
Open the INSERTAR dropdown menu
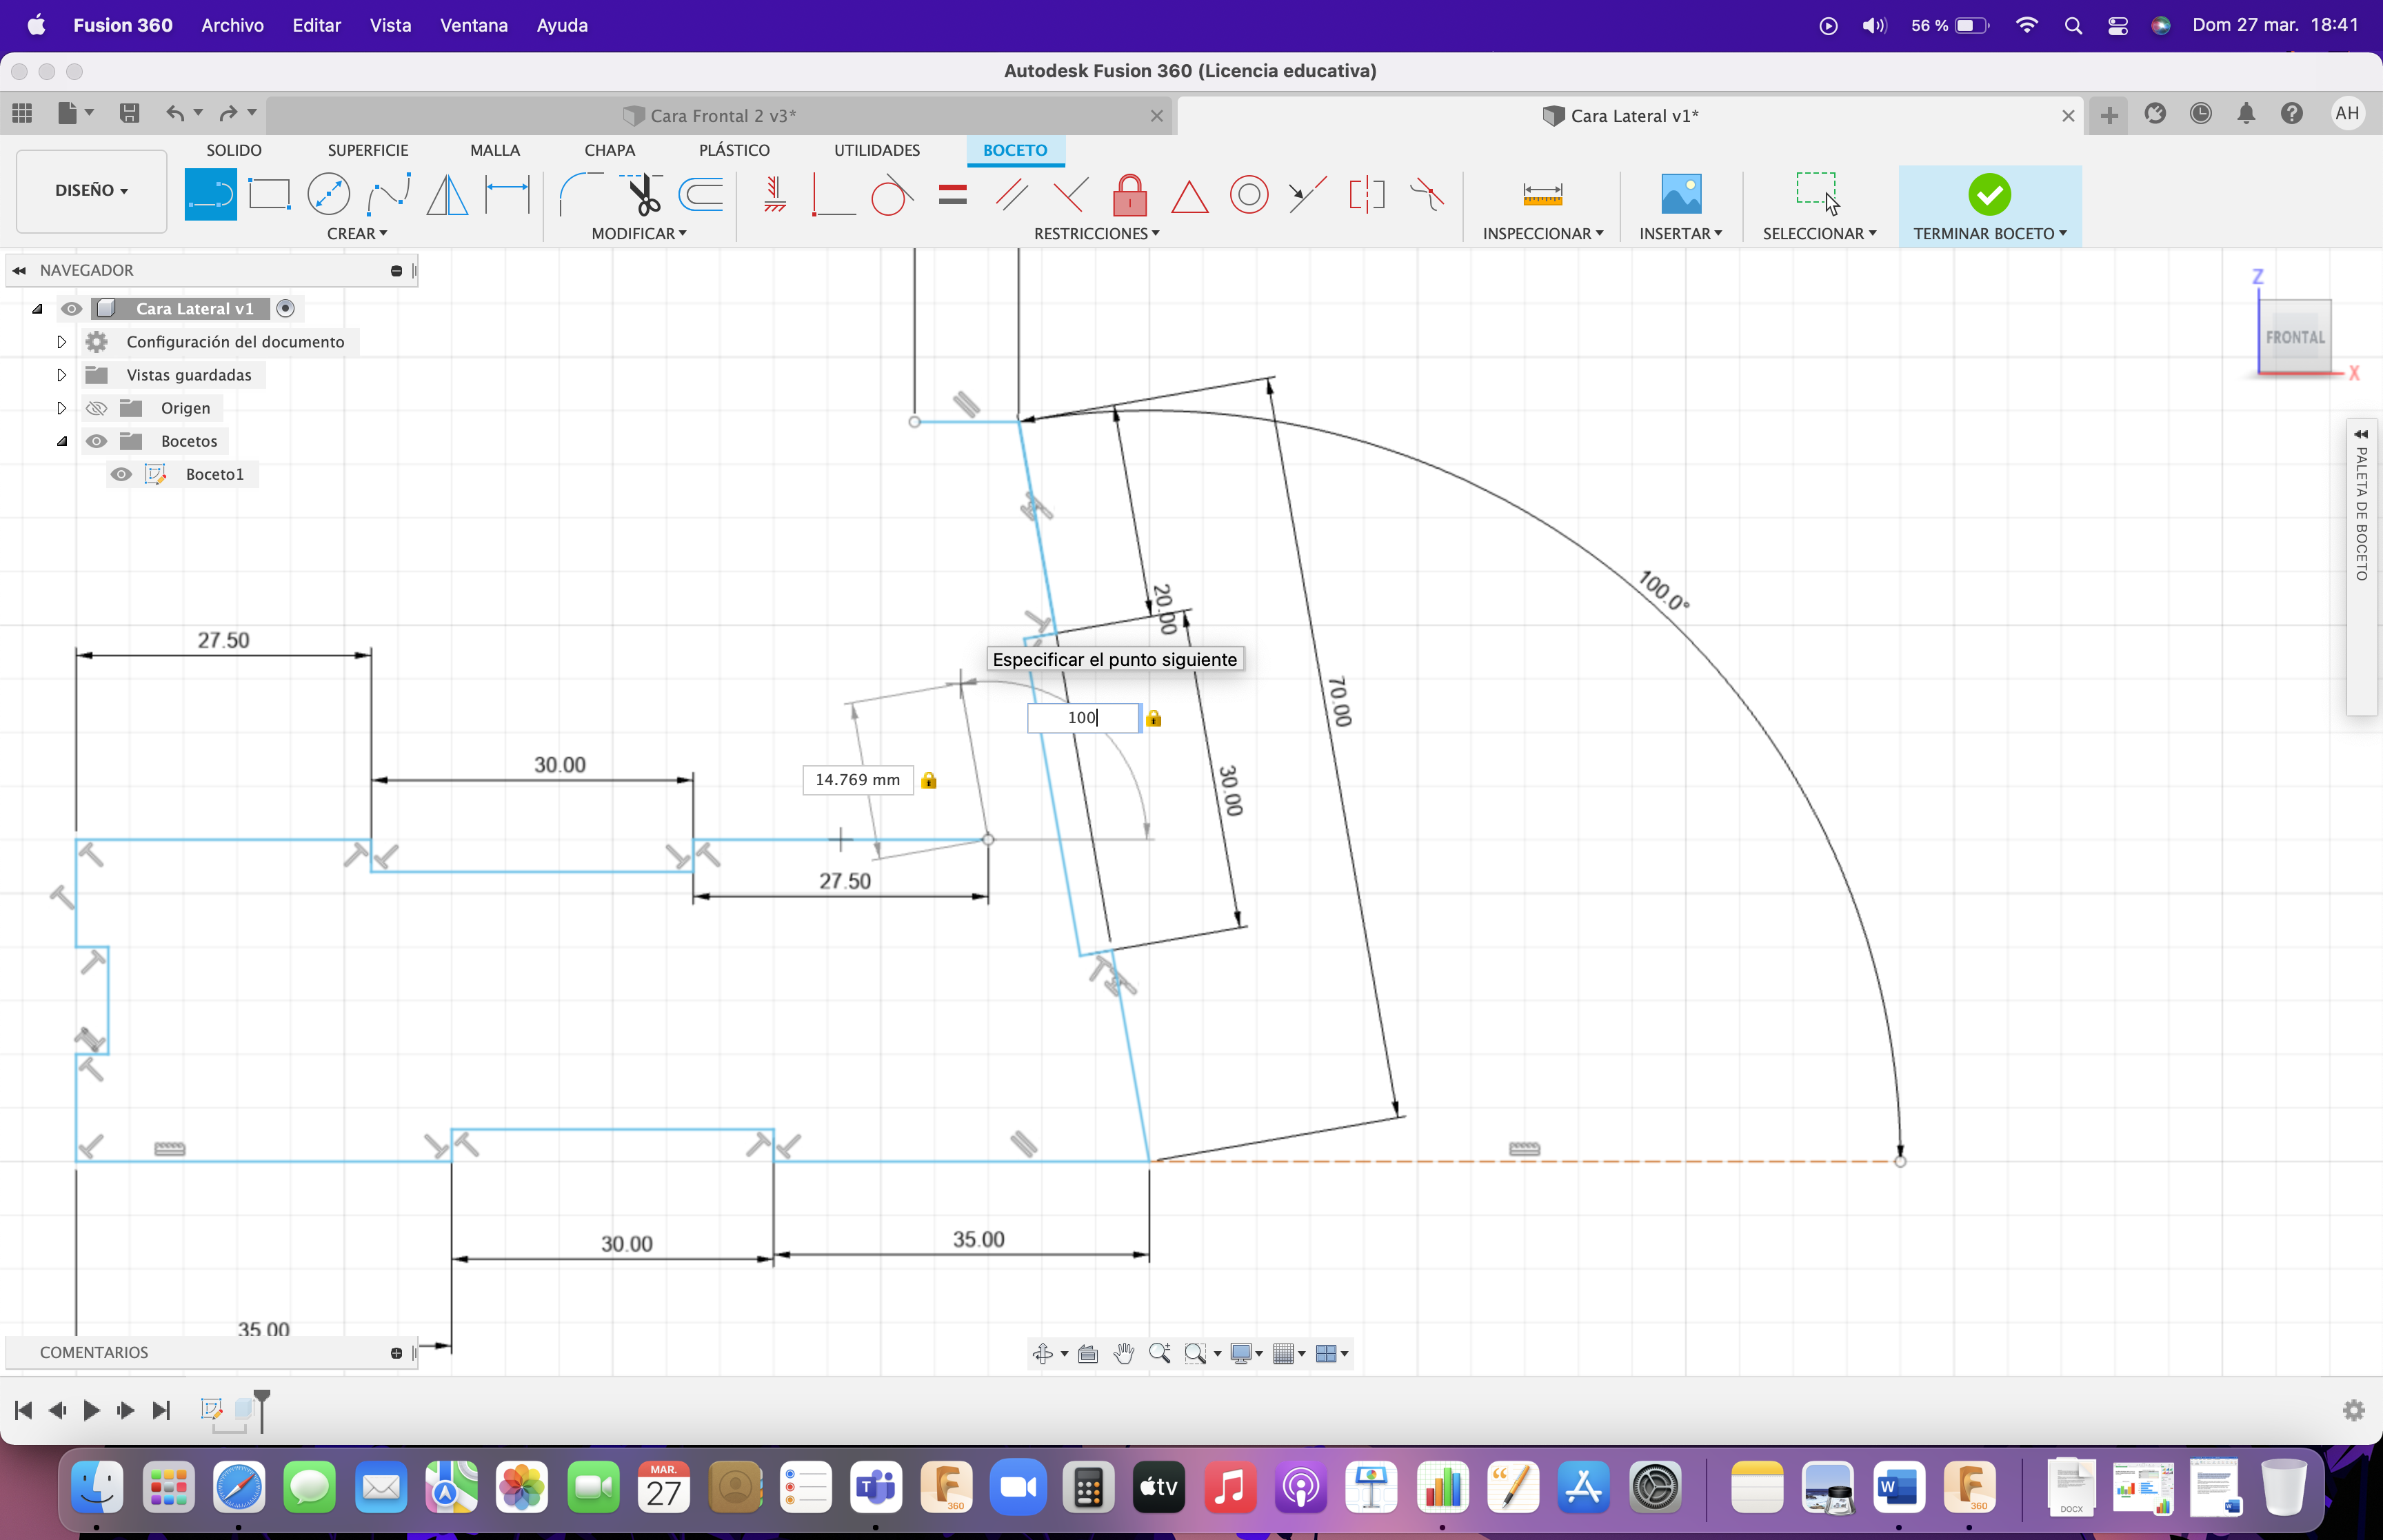(x=1681, y=233)
